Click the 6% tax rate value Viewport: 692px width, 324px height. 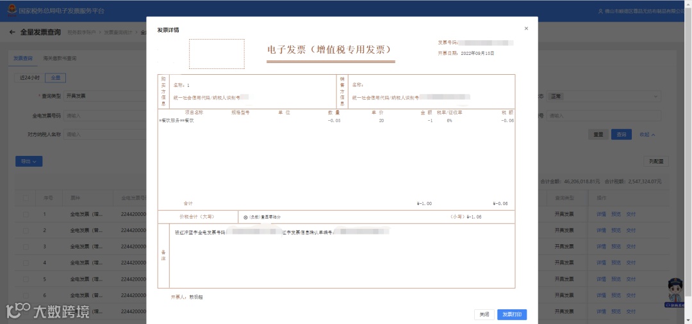coord(449,121)
